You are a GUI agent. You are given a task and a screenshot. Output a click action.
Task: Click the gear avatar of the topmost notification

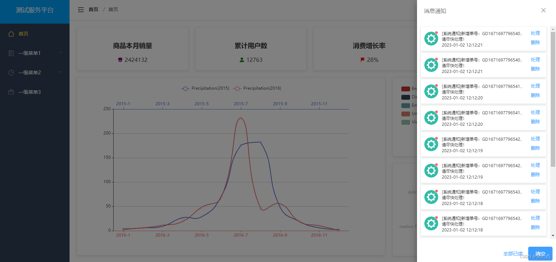pyautogui.click(x=431, y=39)
